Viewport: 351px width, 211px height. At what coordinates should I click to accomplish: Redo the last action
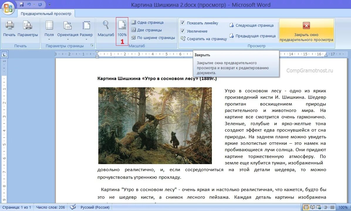coord(40,4)
